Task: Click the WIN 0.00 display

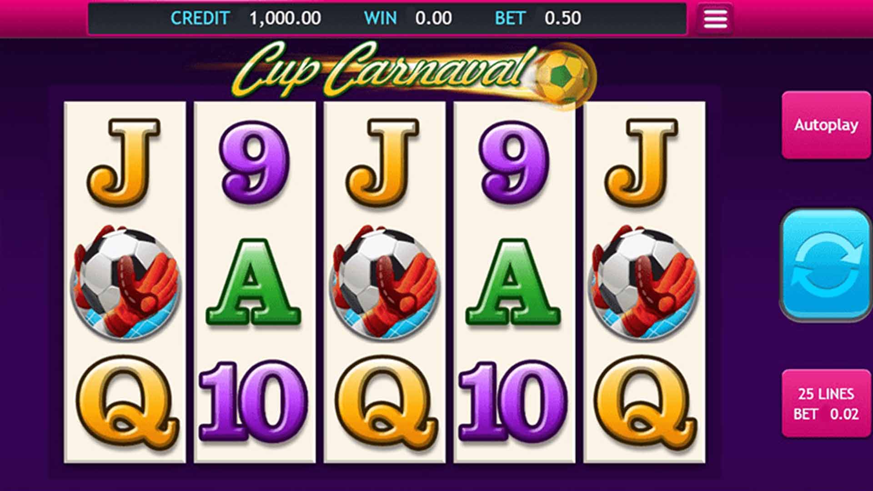Action: point(408,18)
